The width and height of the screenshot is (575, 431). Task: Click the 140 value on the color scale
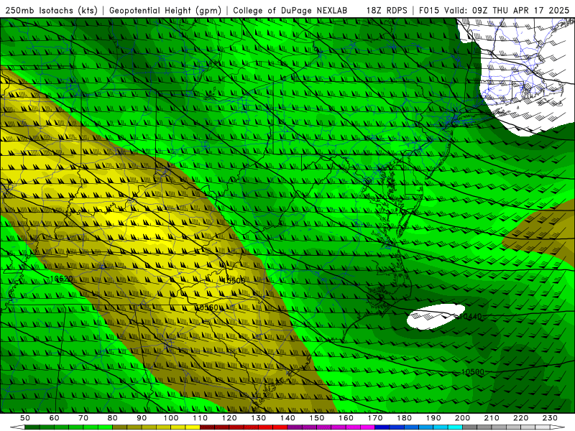pyautogui.click(x=287, y=418)
